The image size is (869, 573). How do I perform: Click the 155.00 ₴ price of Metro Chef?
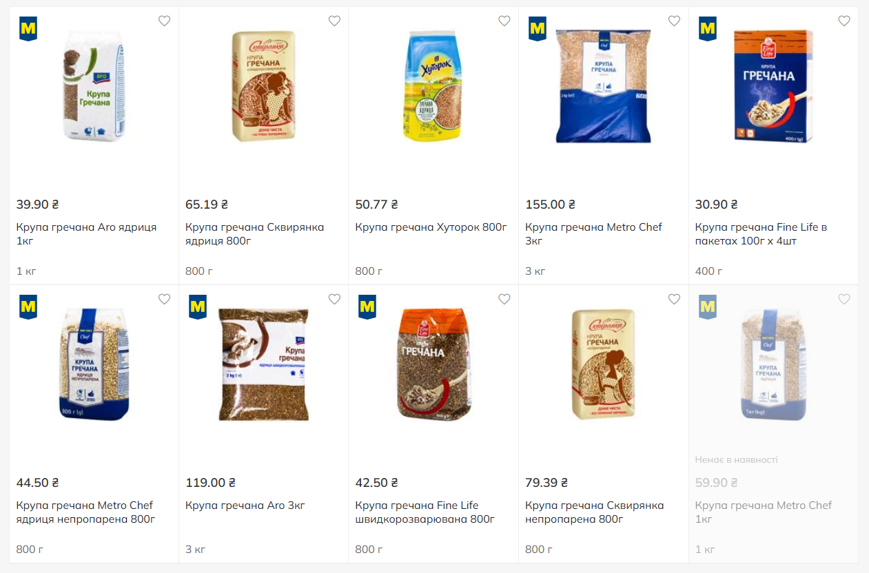tap(550, 205)
